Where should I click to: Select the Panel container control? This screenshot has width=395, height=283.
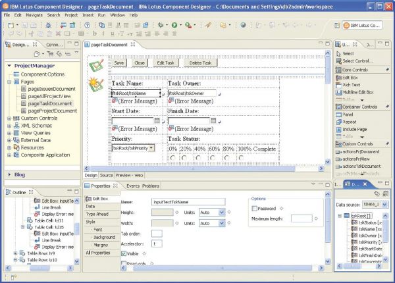pyautogui.click(x=344, y=115)
